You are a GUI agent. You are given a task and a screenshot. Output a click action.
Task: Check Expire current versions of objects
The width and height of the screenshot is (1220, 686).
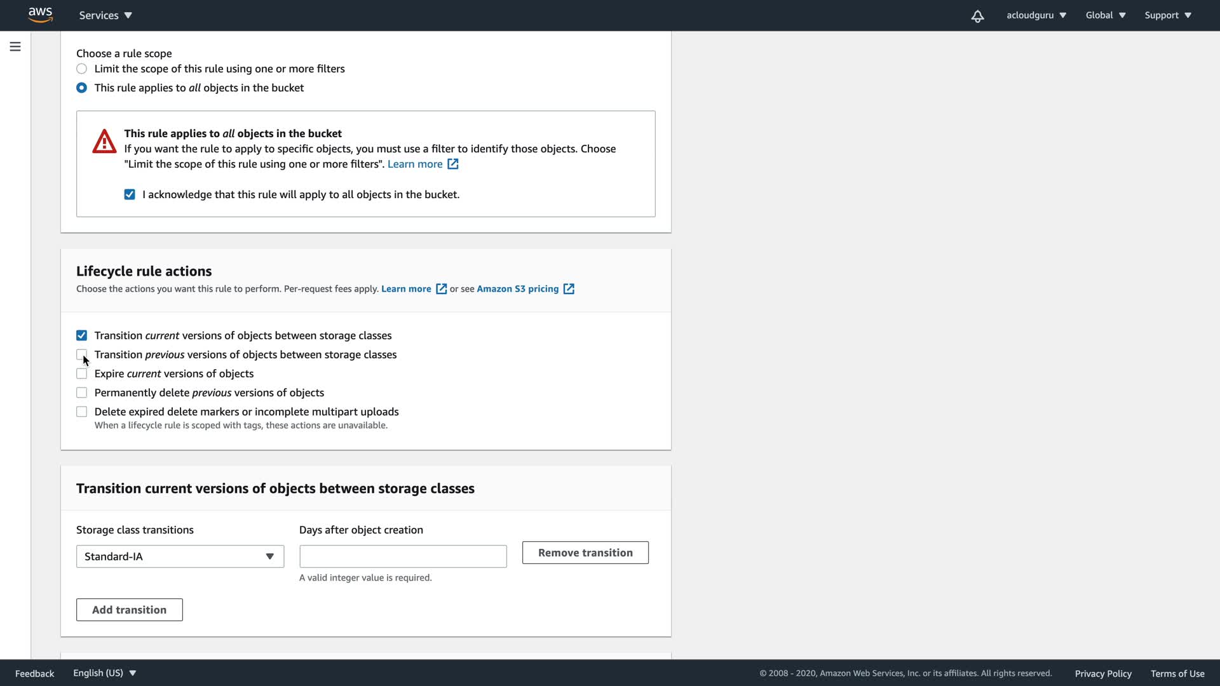coord(82,373)
